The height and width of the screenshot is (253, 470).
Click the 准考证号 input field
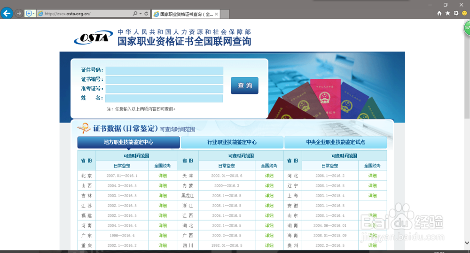164,89
